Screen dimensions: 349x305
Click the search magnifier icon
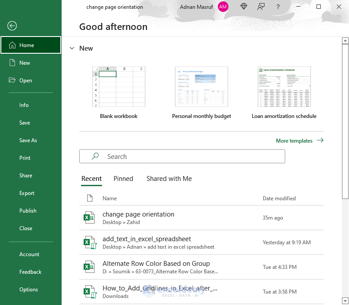point(95,156)
